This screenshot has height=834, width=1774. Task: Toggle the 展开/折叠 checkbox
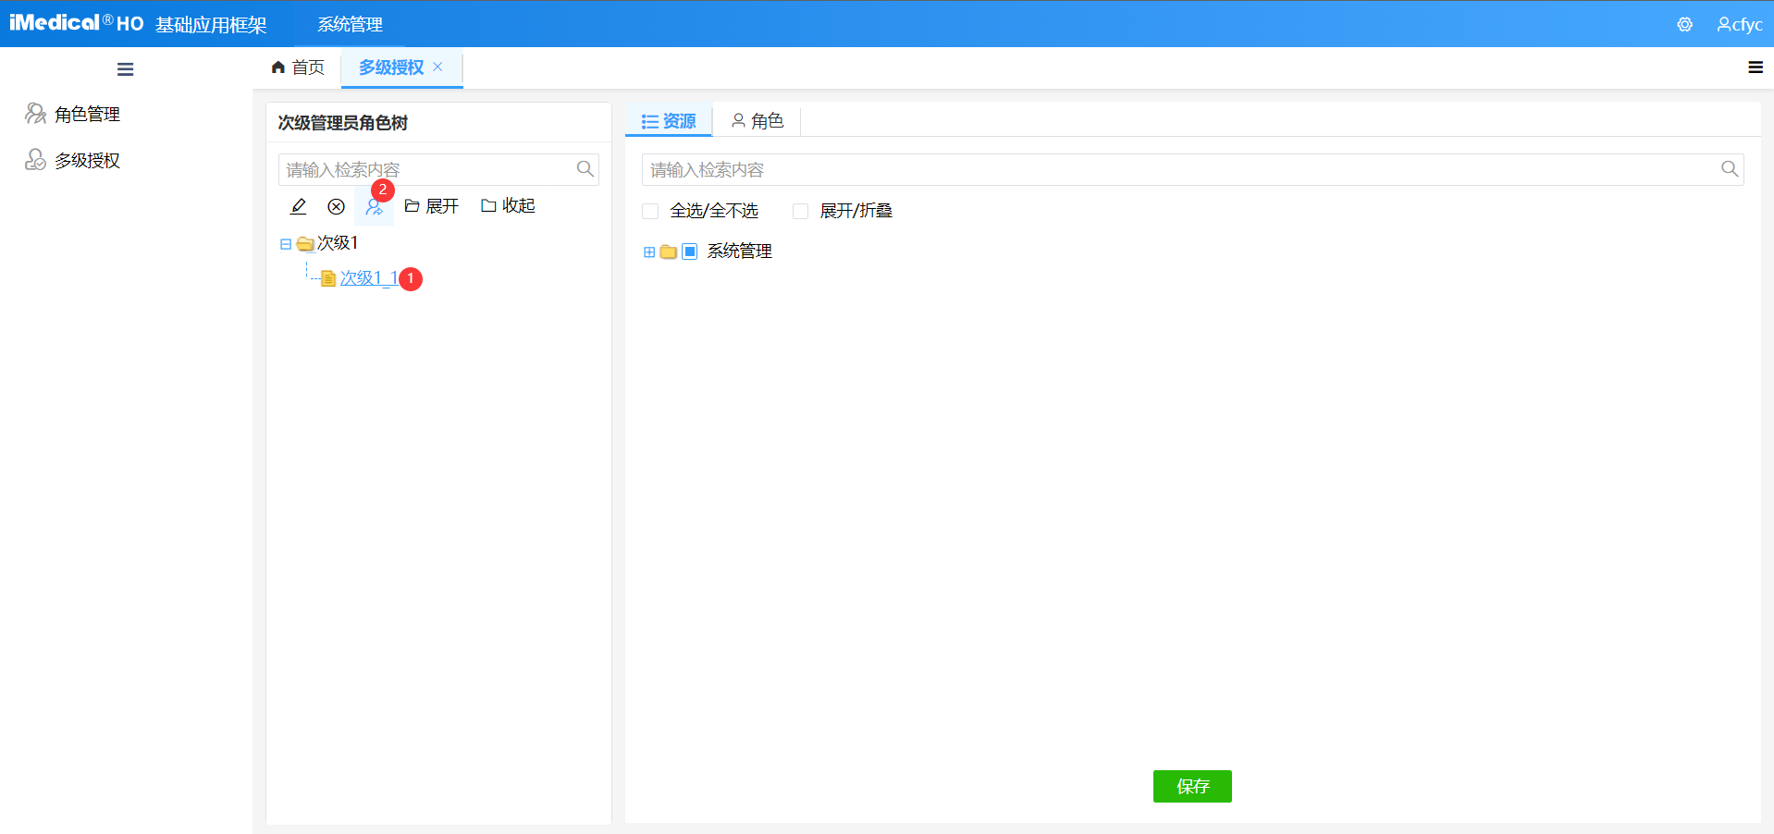[800, 211]
